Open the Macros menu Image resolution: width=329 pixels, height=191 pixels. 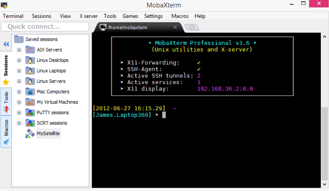180,16
